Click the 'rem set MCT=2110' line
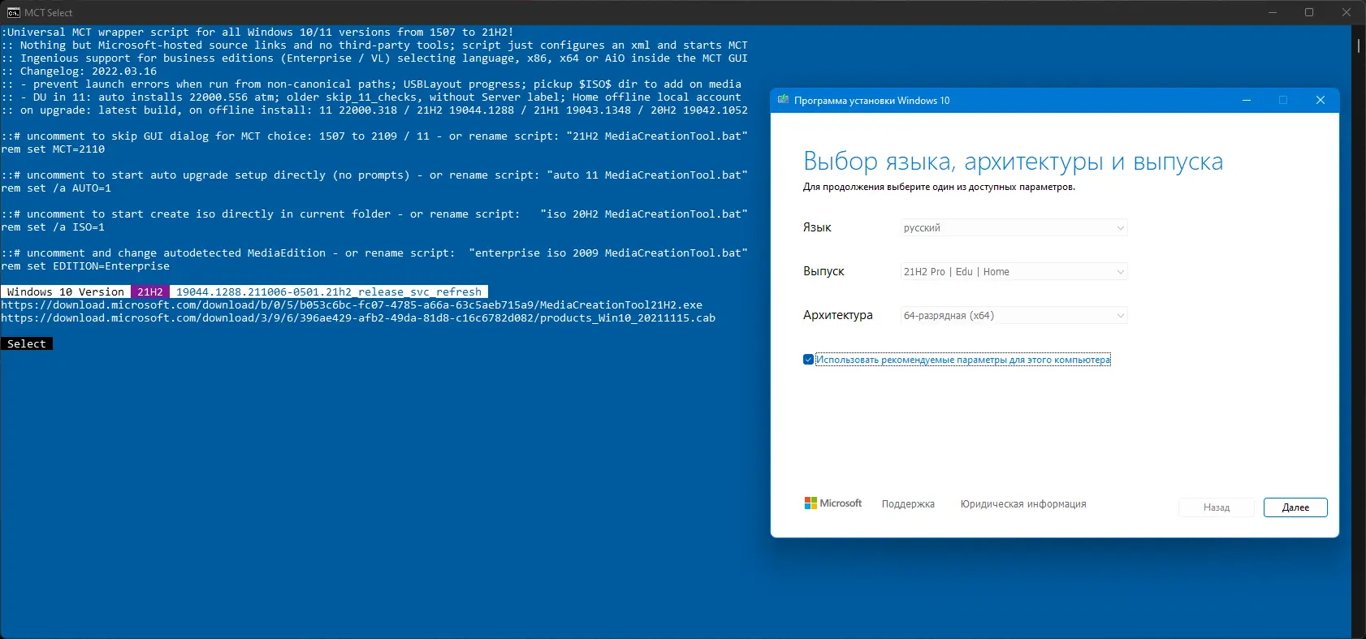The width and height of the screenshot is (1366, 639). coord(53,149)
